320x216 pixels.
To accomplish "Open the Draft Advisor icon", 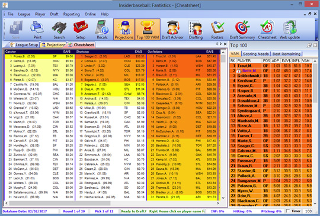I will point(172,30).
